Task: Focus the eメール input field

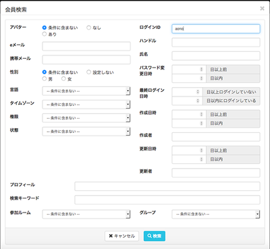Action: [x=86, y=46]
